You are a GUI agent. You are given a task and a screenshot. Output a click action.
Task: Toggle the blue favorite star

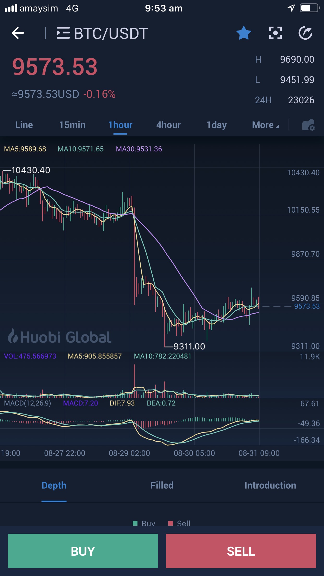(244, 33)
